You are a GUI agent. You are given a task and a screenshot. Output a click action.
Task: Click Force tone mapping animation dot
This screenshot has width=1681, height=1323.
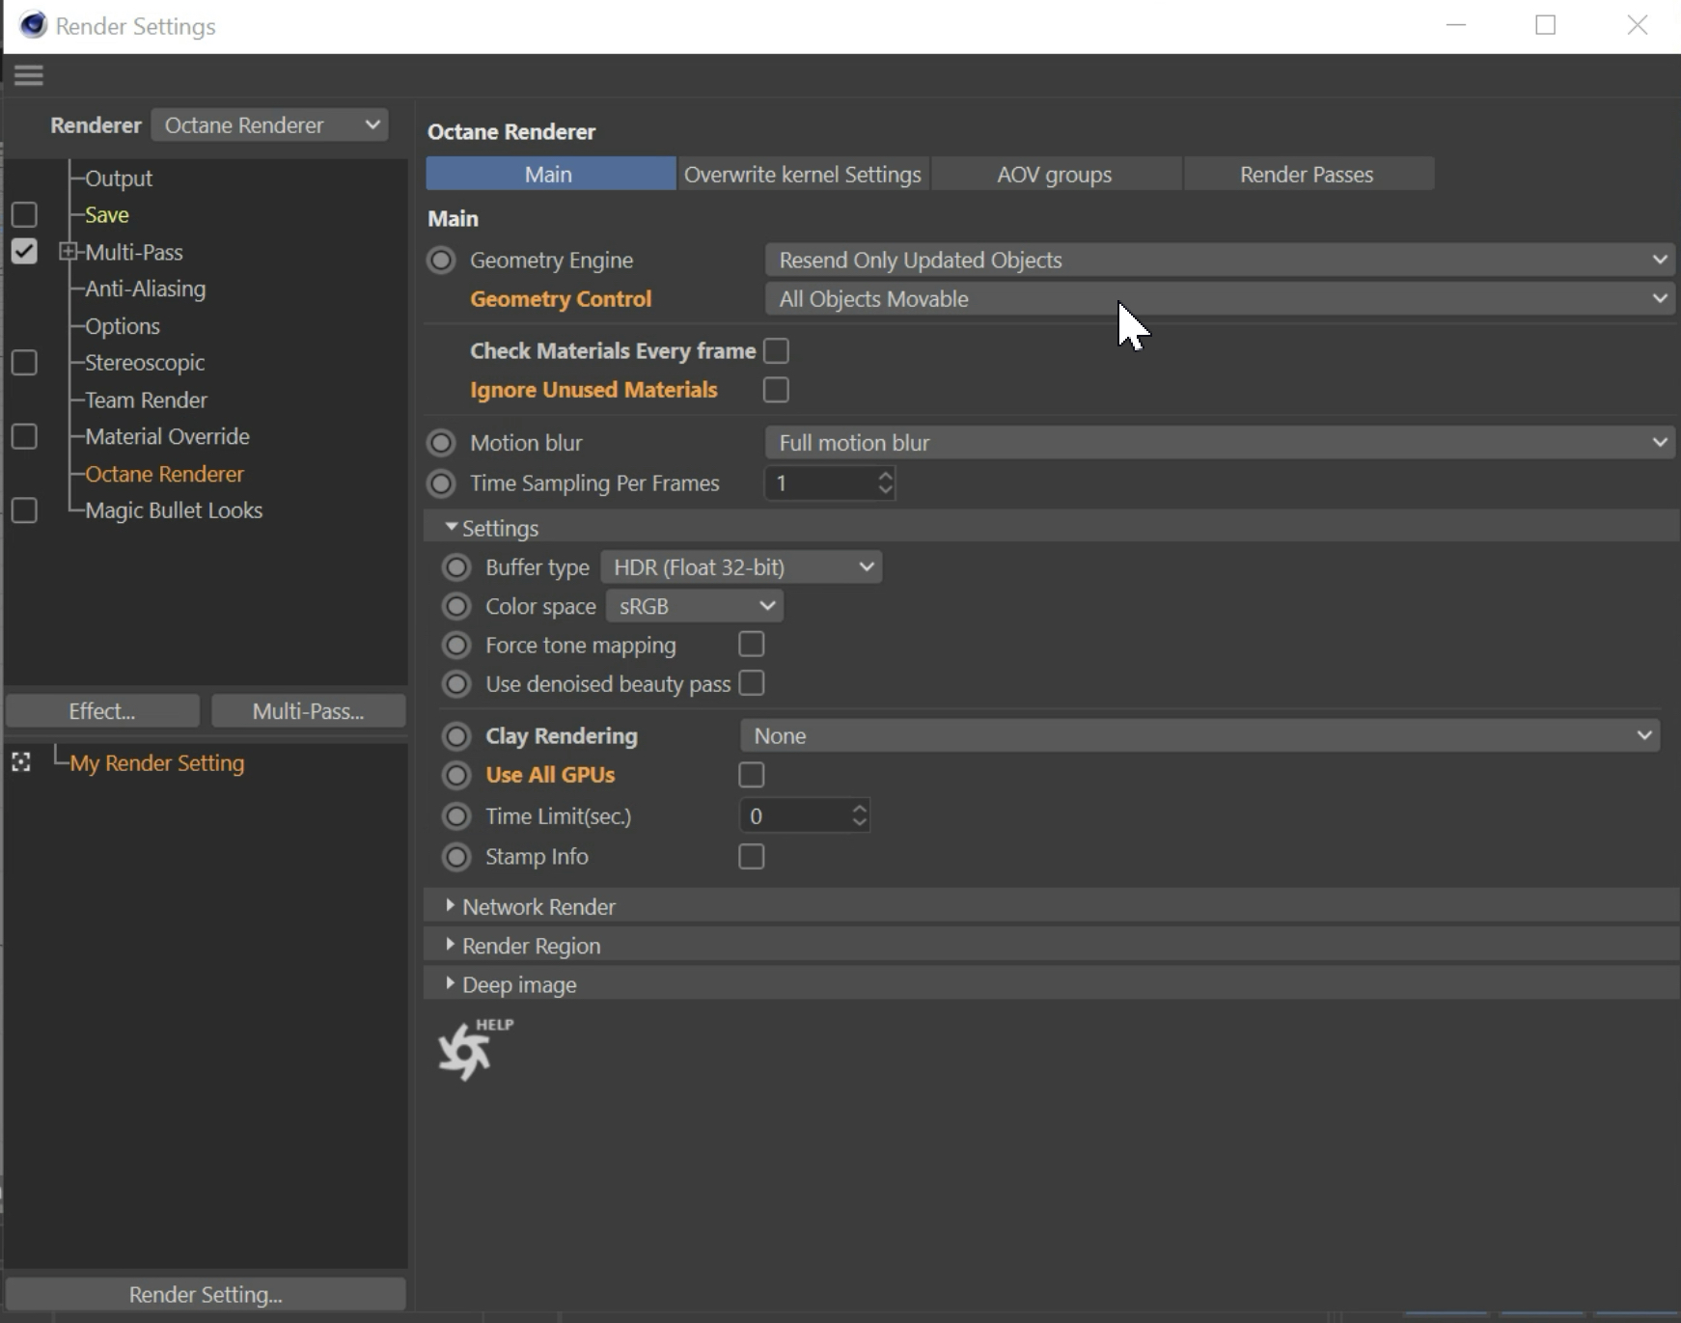coord(456,645)
